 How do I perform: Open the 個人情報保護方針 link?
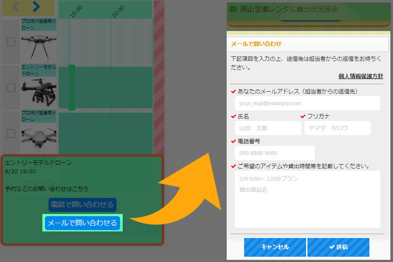360,76
